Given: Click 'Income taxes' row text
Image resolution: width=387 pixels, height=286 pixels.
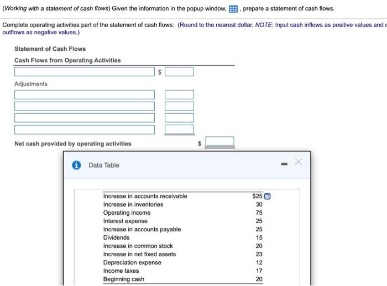Looking at the screenshot, I should [121, 271].
